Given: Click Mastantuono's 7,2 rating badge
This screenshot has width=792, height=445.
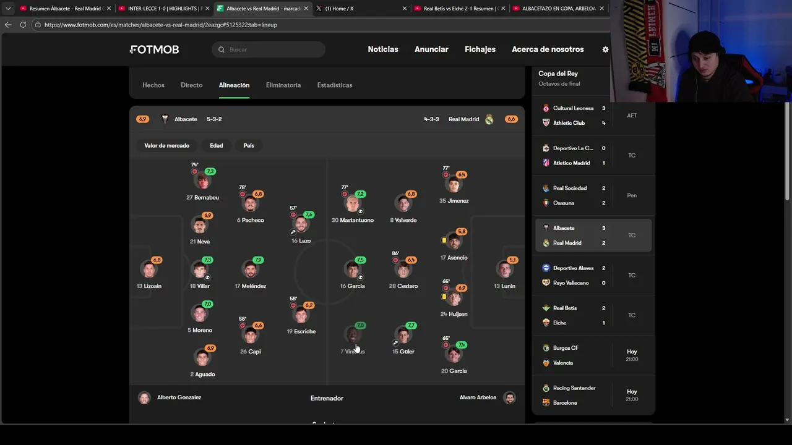Looking at the screenshot, I should tap(360, 194).
